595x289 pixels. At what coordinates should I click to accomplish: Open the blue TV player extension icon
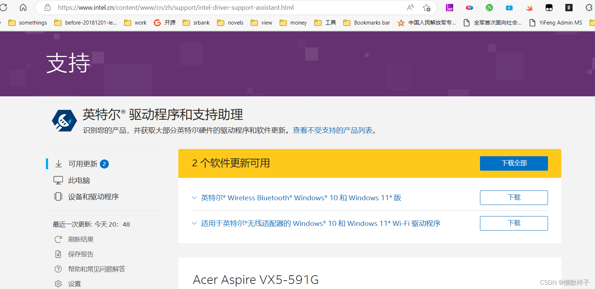[x=509, y=7]
